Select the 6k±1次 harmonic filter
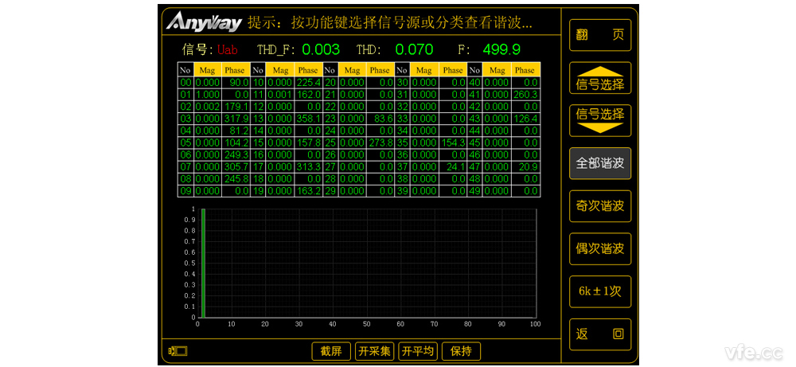 600,291
